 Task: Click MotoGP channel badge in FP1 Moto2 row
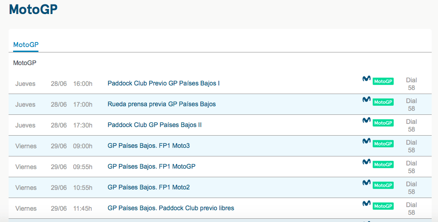click(x=383, y=185)
